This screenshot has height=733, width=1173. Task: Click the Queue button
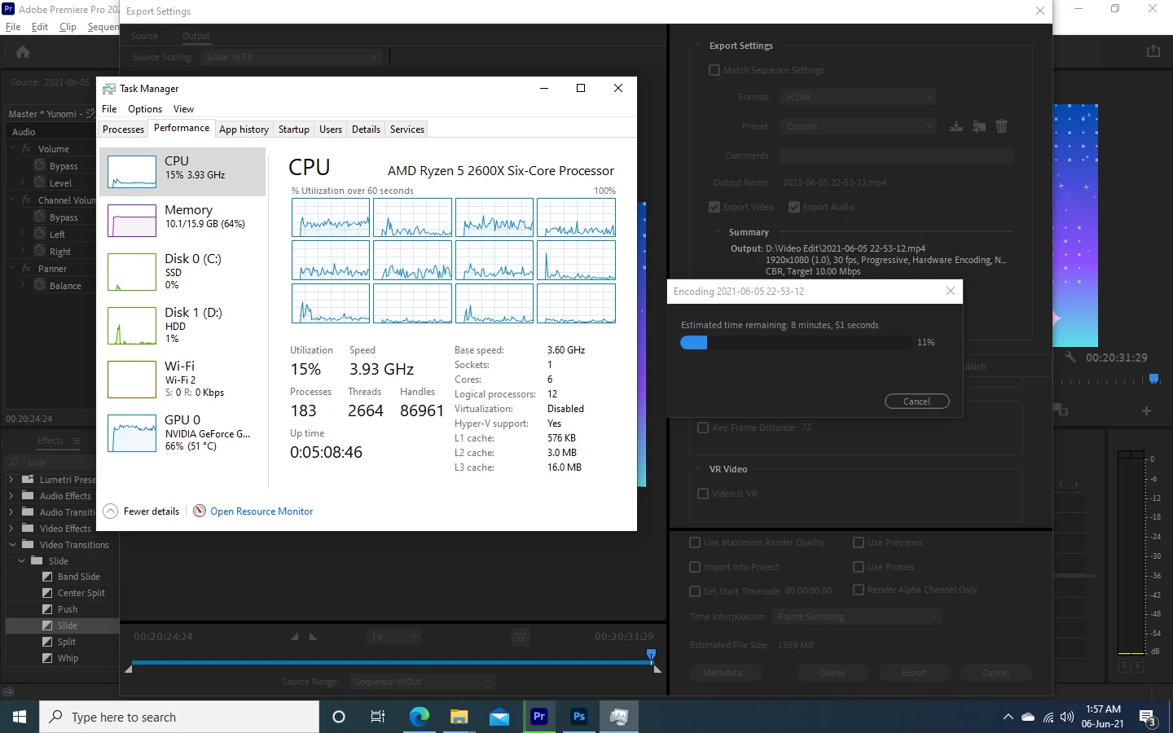(833, 673)
